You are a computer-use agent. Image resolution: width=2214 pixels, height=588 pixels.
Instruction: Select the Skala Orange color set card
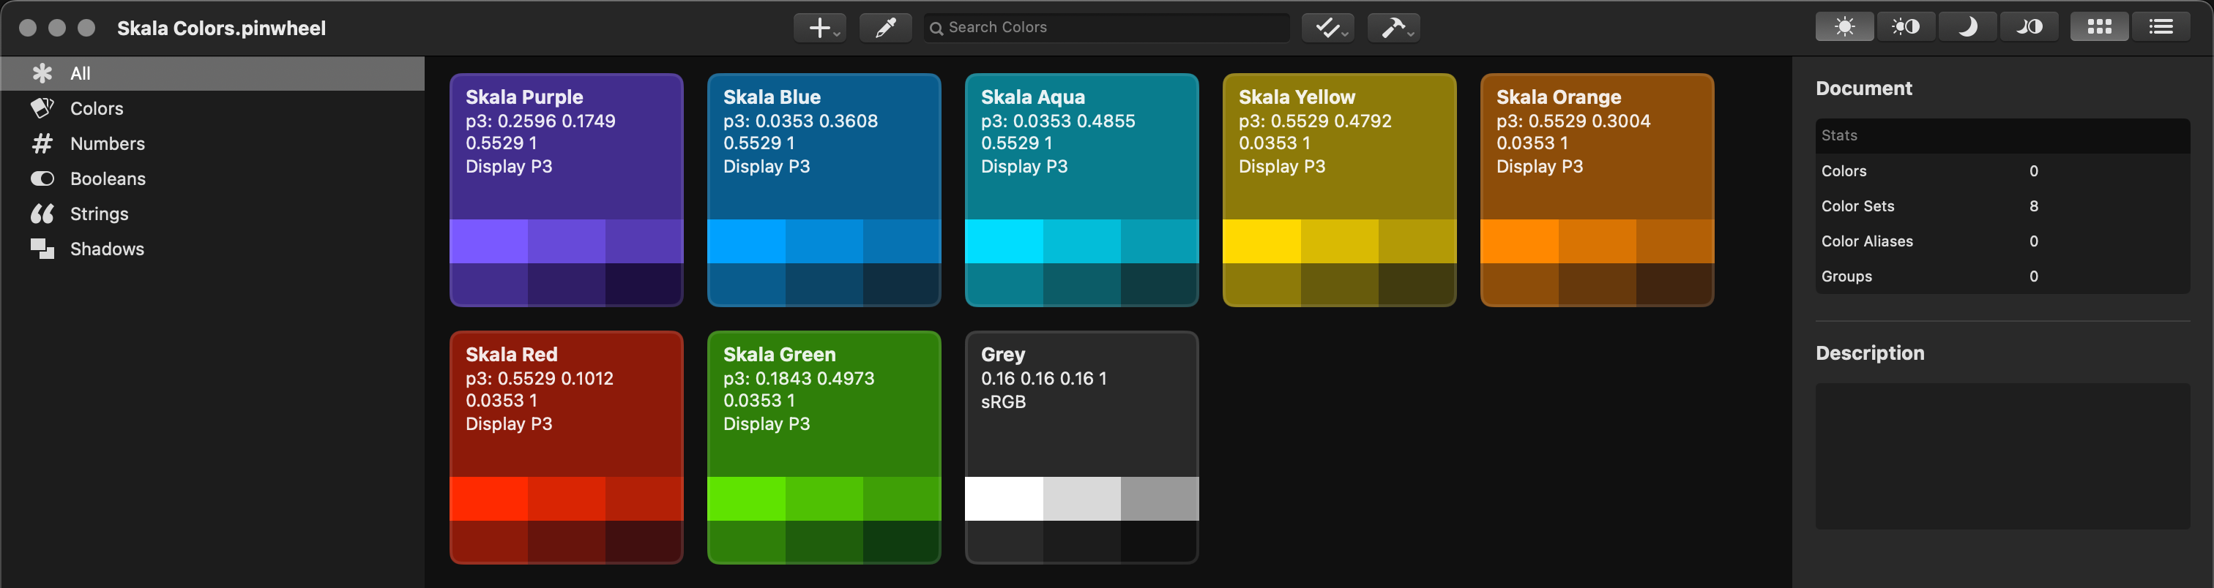coord(1597,189)
